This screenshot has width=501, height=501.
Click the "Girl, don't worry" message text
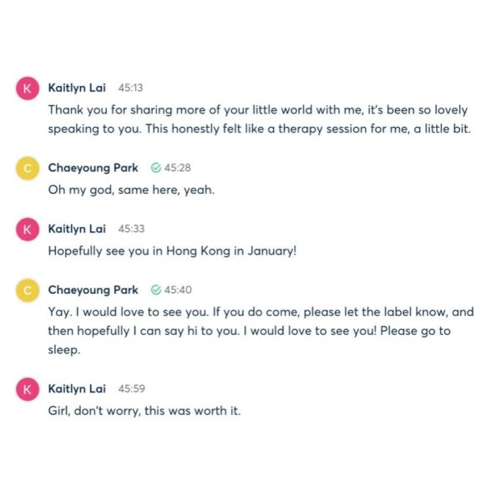[x=144, y=411]
